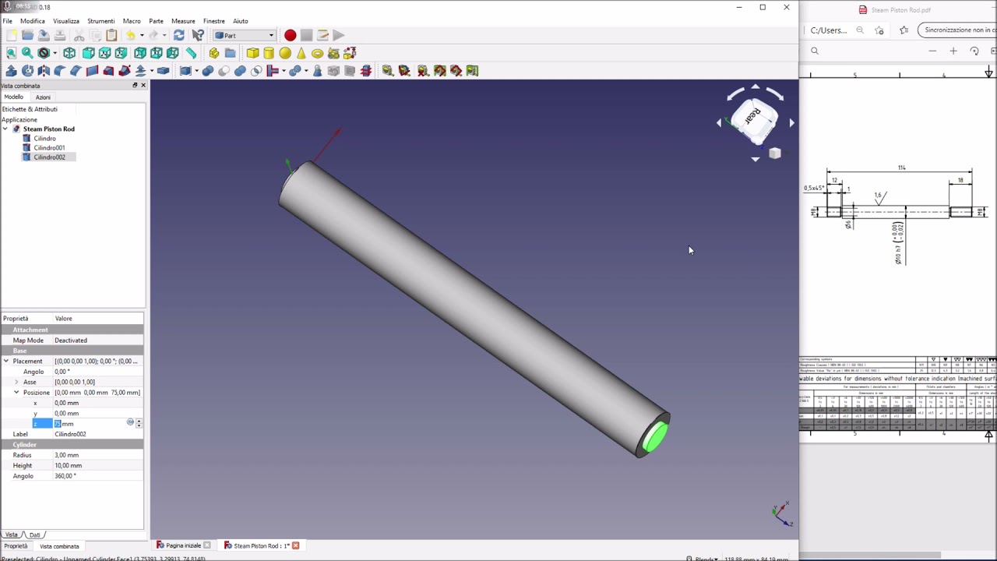Close the Steam Piston Rod document tab
This screenshot has width=997, height=561.
[x=295, y=545]
